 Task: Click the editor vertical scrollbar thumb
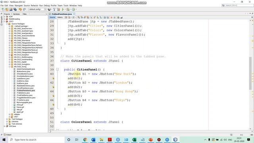coord(250,73)
